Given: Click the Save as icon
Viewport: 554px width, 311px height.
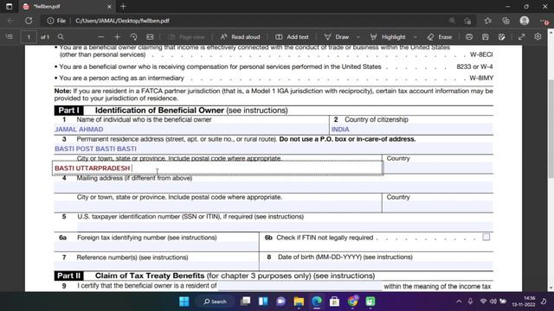Looking at the screenshot, I should point(502,36).
